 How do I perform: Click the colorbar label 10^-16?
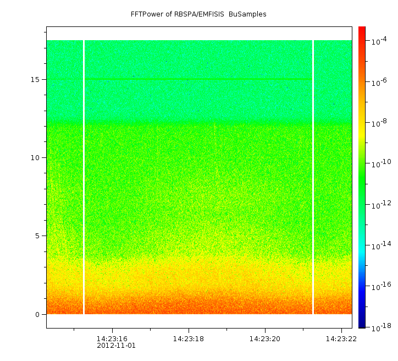coord(382,287)
